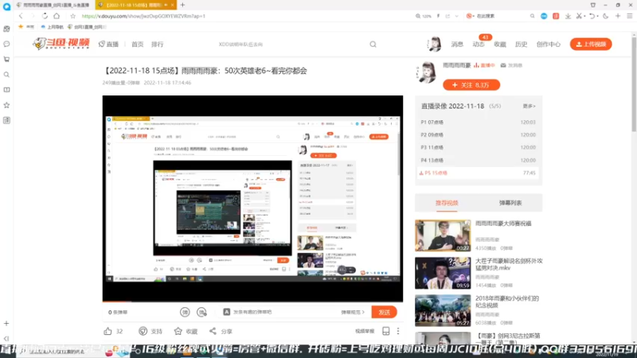
Task: Open the scissors screenshot tool
Action: (x=580, y=16)
